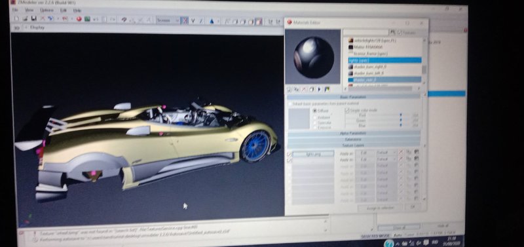
Task: Enable the Ambient color radio button
Action: pyautogui.click(x=315, y=117)
